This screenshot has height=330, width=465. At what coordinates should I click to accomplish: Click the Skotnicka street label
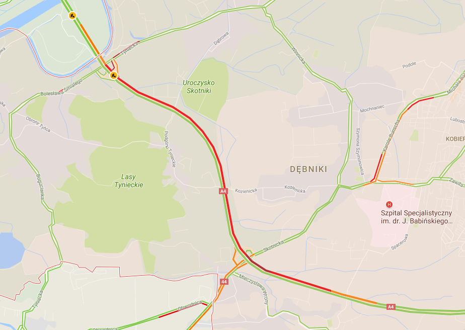click(x=273, y=246)
